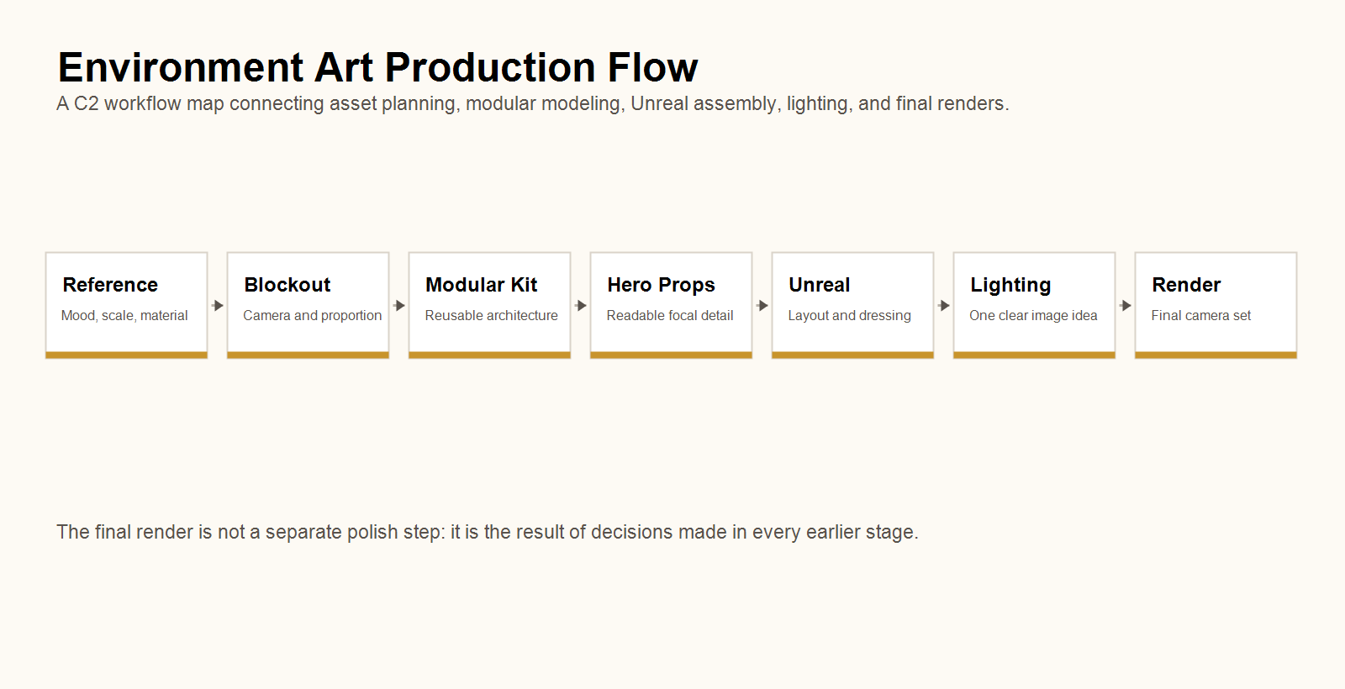Viewport: 1345px width, 689px height.
Task: Click the arrow between Blockout and Modular Kit
Action: (399, 306)
